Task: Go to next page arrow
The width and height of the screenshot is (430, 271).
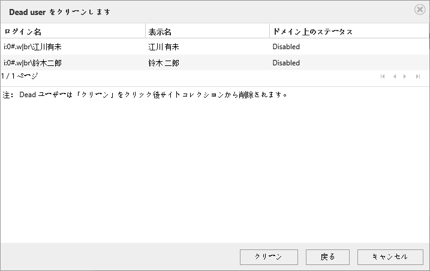Action: [x=405, y=77]
